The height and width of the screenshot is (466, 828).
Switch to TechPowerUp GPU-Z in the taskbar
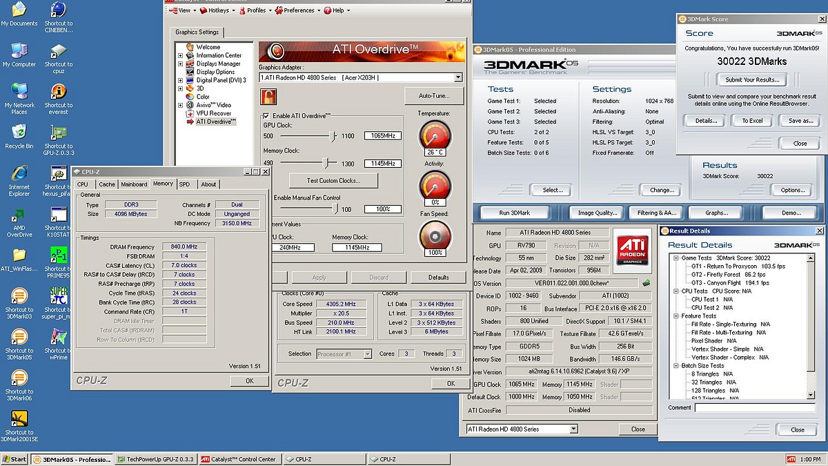[x=156, y=459]
